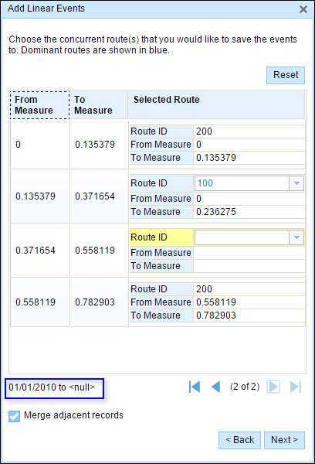Click the Reset button
The width and height of the screenshot is (315, 464).
pos(286,75)
